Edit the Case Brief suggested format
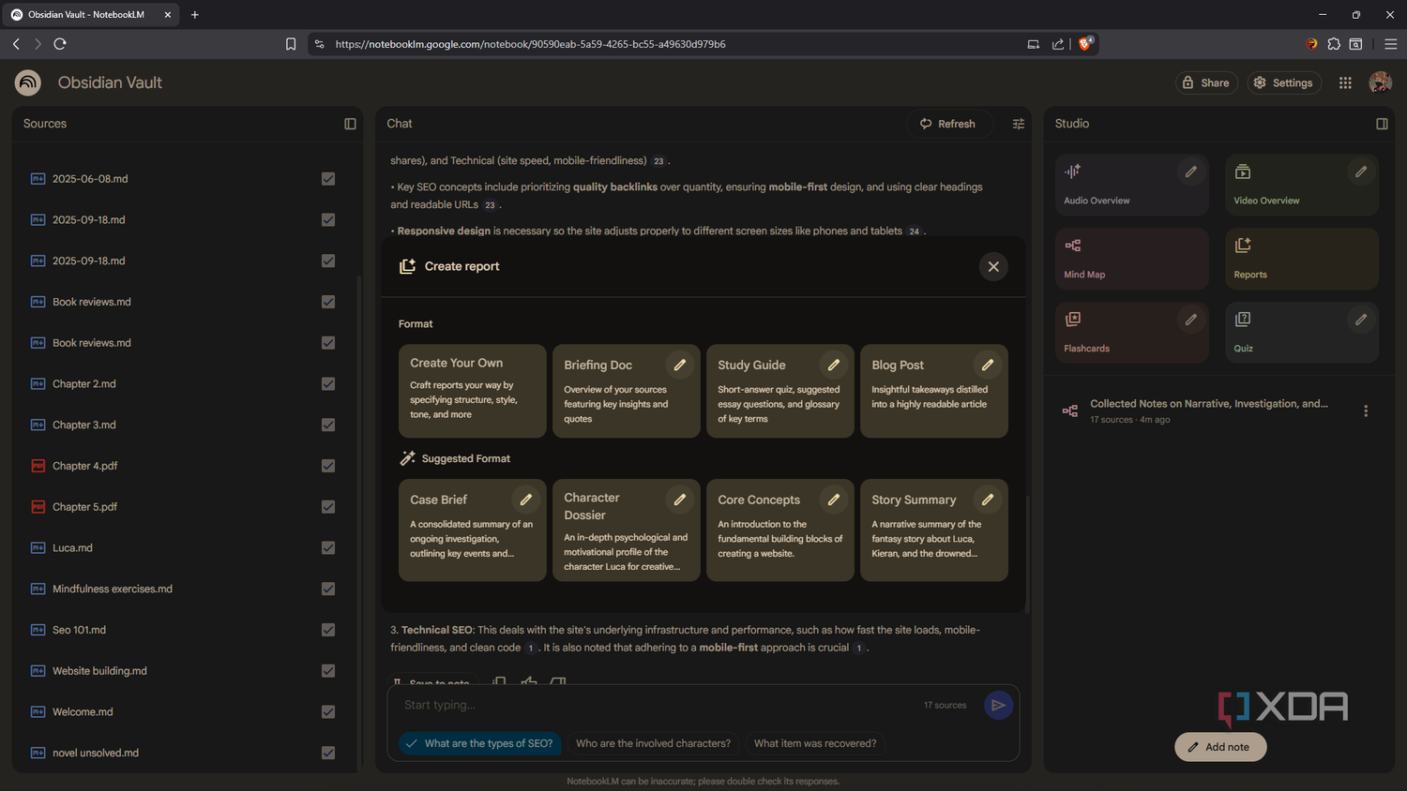 coord(526,500)
